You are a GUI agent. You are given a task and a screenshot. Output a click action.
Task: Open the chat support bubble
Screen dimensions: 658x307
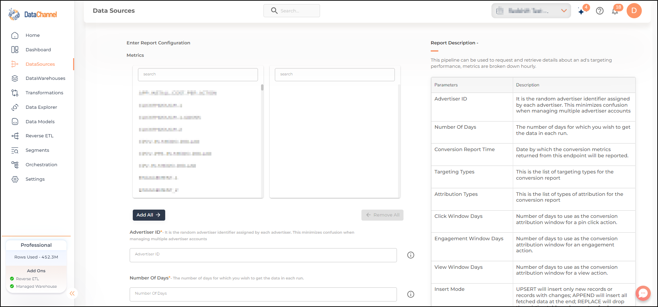tap(643, 293)
